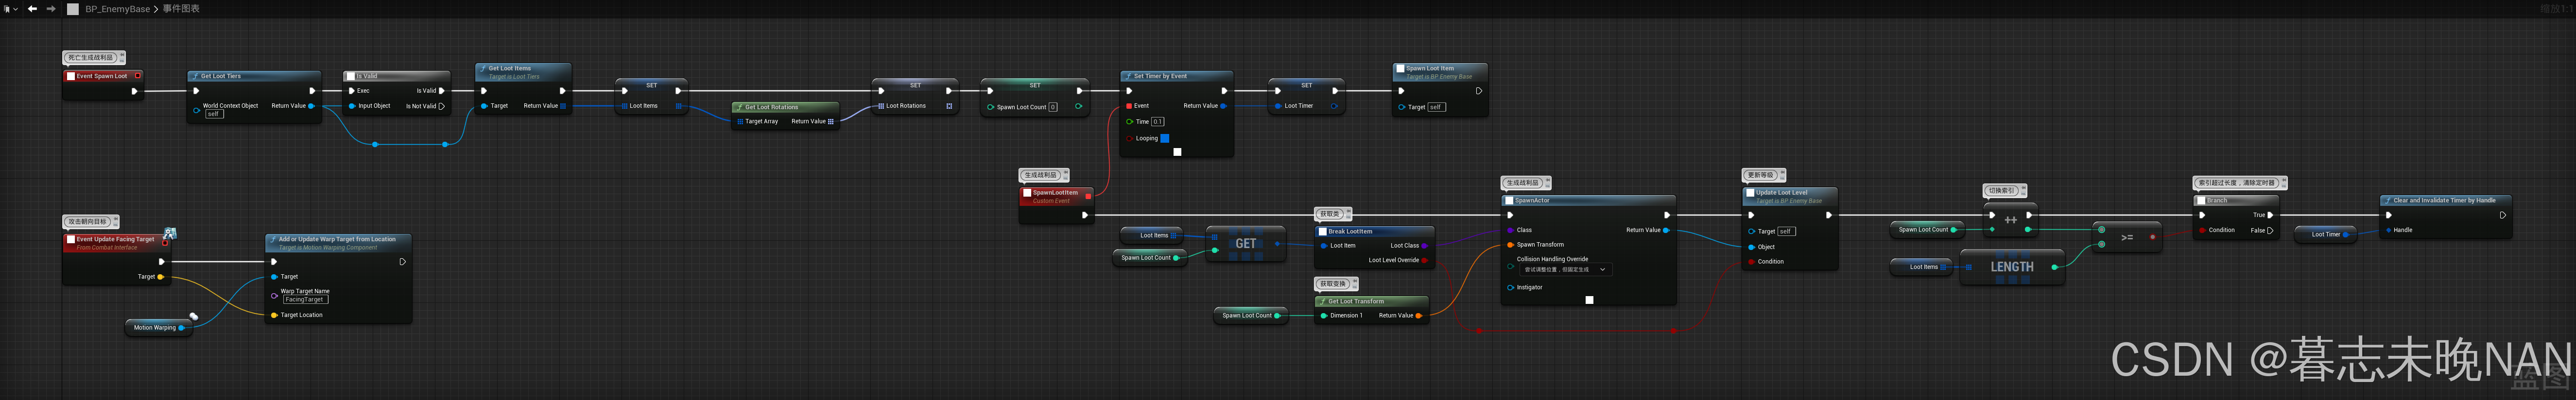2576x400 pixels.
Task: Open the Collision Handling Override dropdown
Action: 1565,270
